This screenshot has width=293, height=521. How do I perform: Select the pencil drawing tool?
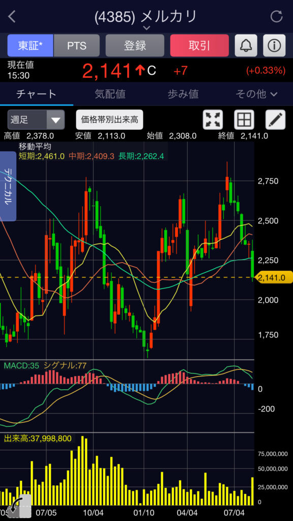coord(275,120)
